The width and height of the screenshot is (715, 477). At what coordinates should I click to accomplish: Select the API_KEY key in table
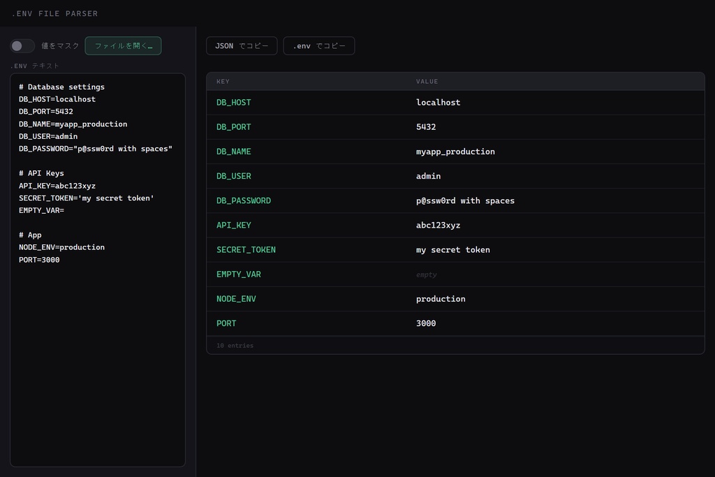coord(233,226)
